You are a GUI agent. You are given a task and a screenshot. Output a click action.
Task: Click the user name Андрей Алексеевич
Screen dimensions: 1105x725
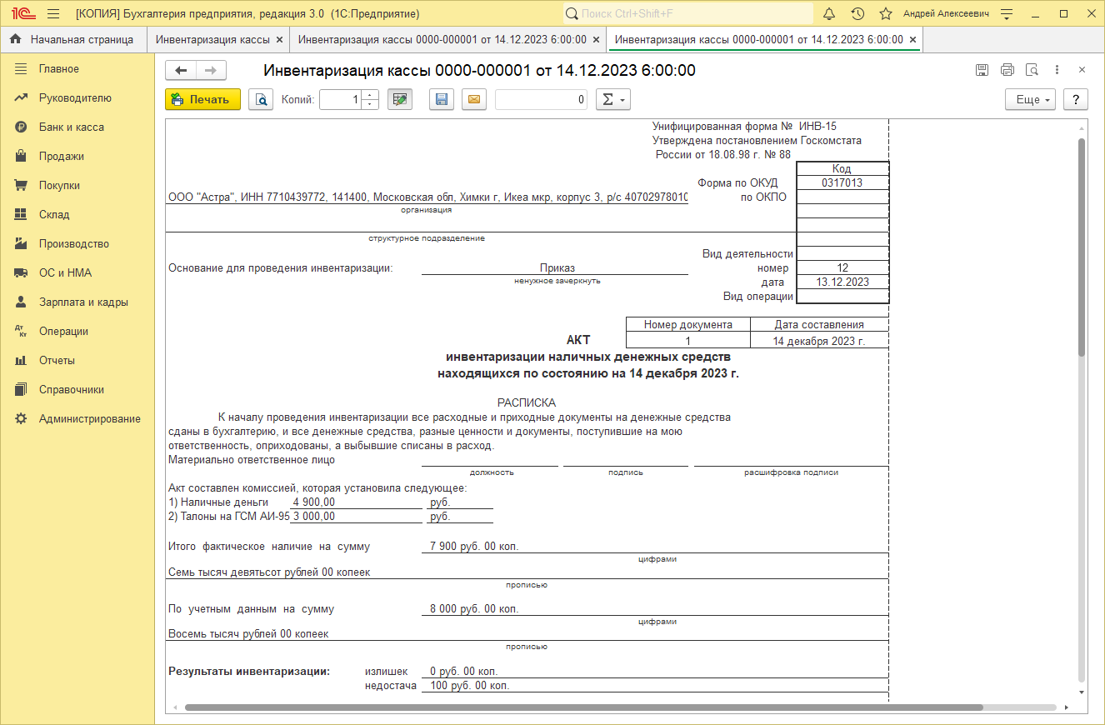point(947,14)
